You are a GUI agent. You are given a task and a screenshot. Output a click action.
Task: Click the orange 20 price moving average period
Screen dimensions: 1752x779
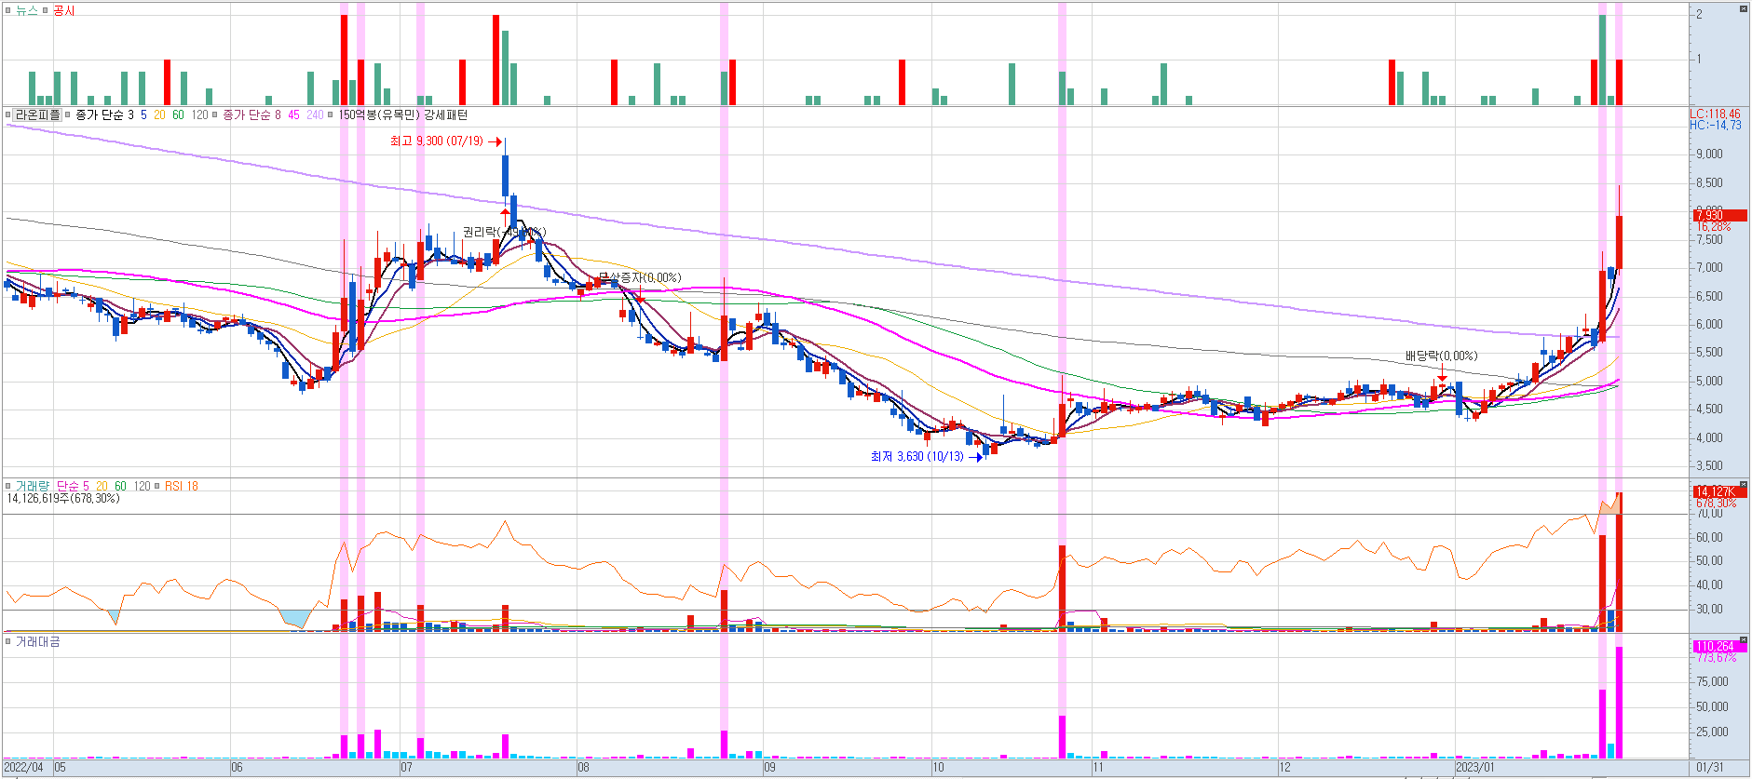pos(159,114)
